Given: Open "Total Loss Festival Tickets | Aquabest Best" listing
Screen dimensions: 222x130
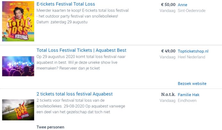Looking at the screenshot, I should 81,50.
